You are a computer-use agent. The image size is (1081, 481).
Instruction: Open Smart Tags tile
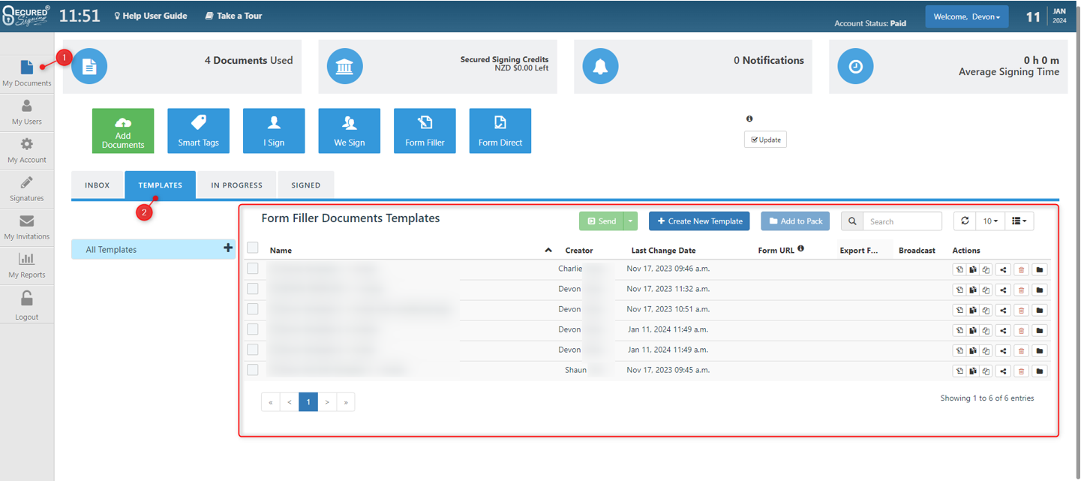198,131
